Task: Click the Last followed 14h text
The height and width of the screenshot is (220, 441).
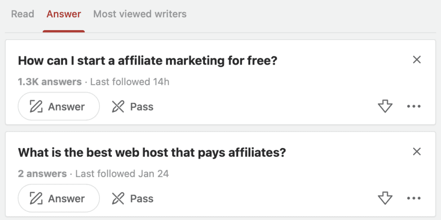Action: click(x=130, y=82)
